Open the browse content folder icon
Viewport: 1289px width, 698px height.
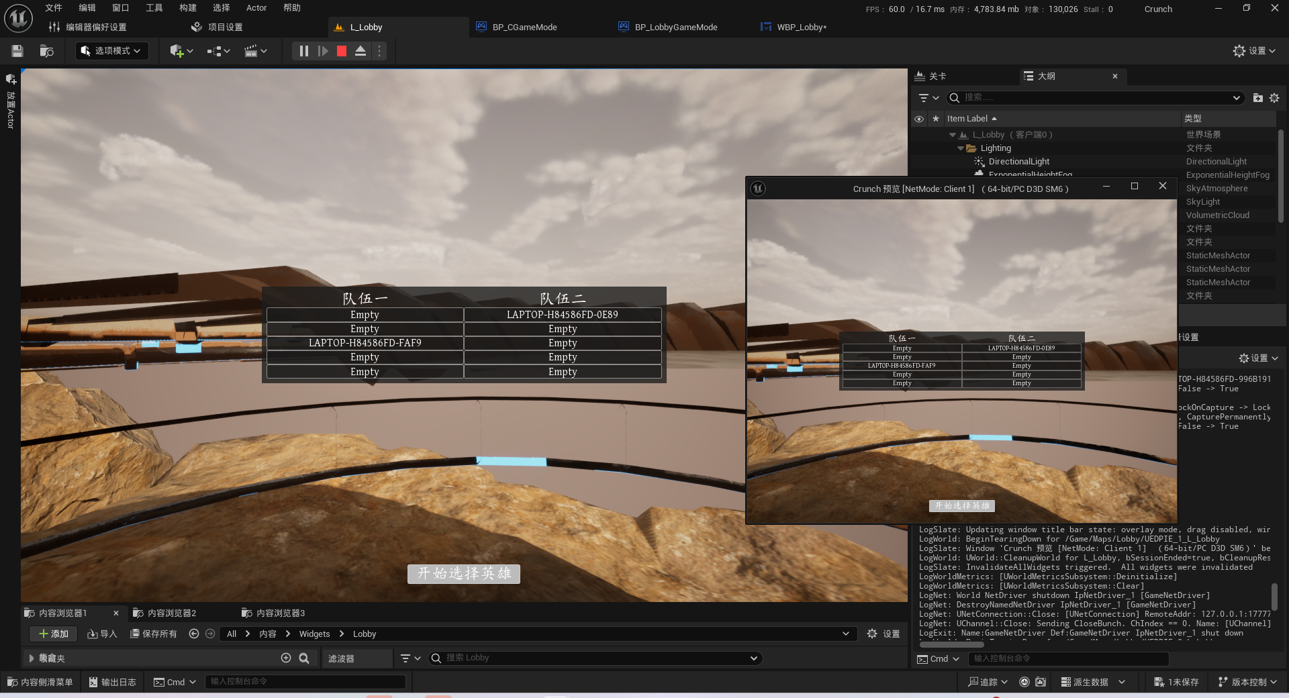[x=46, y=51]
